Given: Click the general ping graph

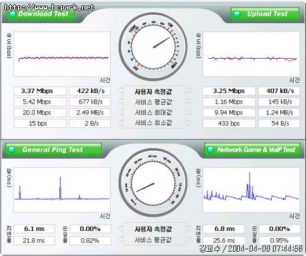Looking at the screenshot, I should click(62, 190).
